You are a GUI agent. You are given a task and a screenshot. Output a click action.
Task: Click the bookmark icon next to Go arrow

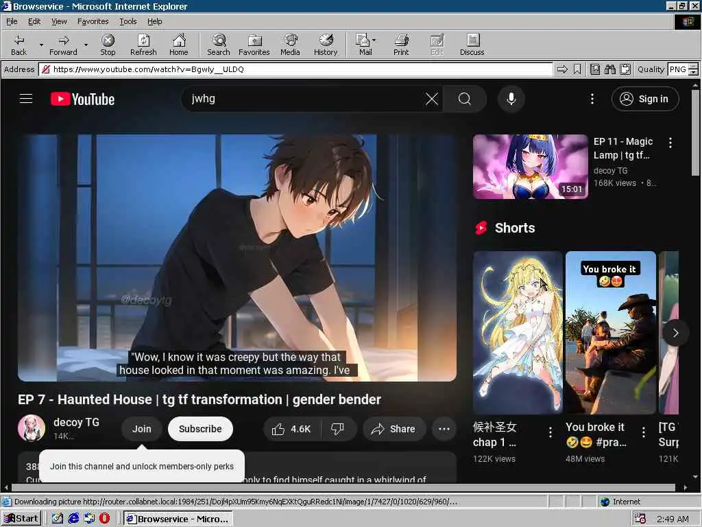click(x=577, y=69)
